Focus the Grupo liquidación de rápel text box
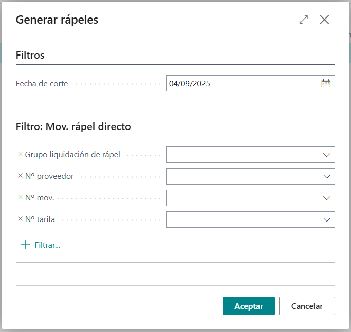351x332 pixels. point(242,155)
